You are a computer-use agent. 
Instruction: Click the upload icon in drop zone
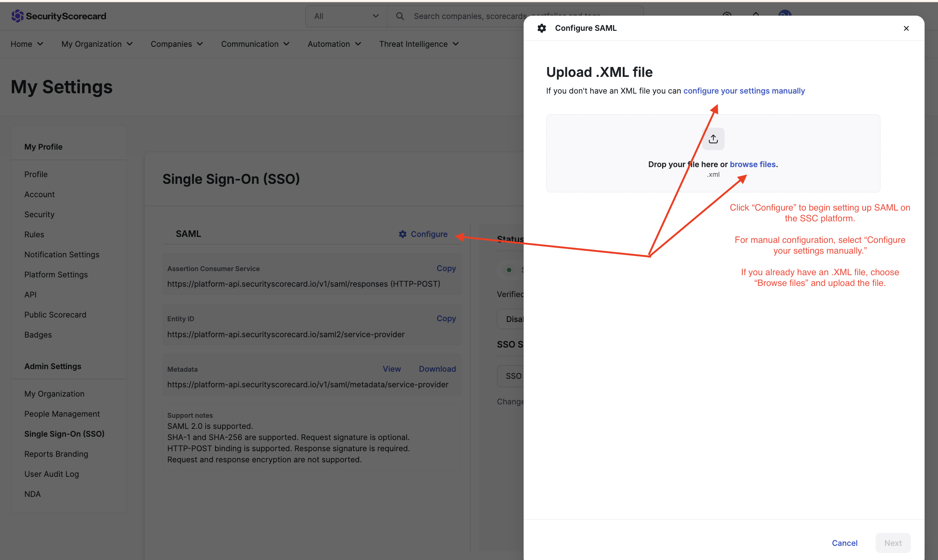(x=713, y=139)
